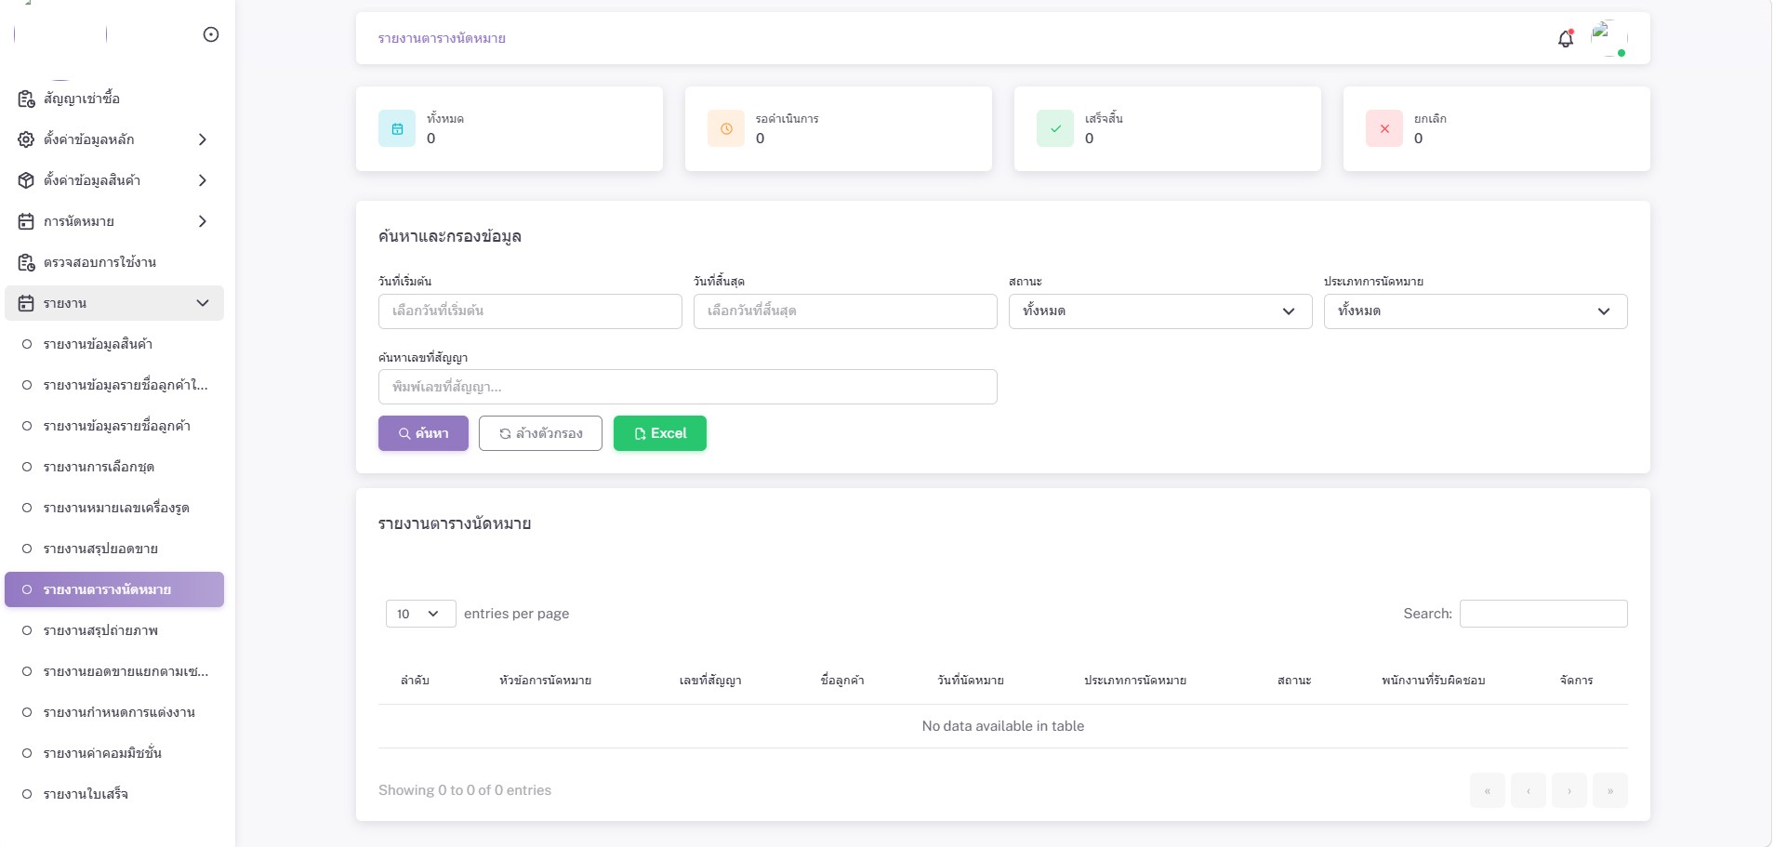Screen dimensions: 1774x847
Task: Expand the ตั้งค่าข้อมูลหลัก submenu
Action: pos(113,139)
